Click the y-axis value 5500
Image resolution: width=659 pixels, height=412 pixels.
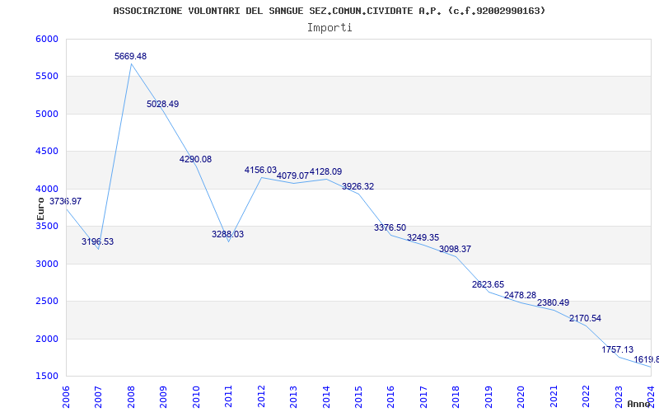click(x=47, y=77)
